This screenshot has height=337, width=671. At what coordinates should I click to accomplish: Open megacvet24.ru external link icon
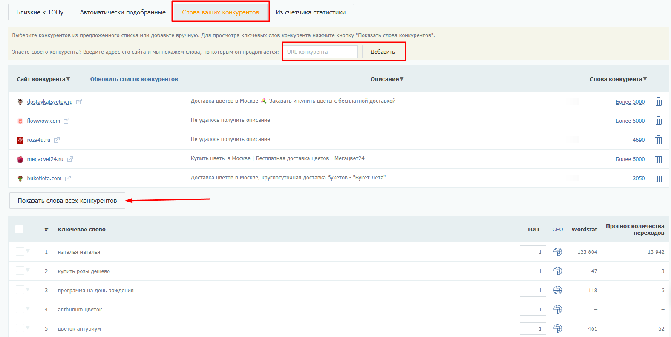tap(70, 159)
